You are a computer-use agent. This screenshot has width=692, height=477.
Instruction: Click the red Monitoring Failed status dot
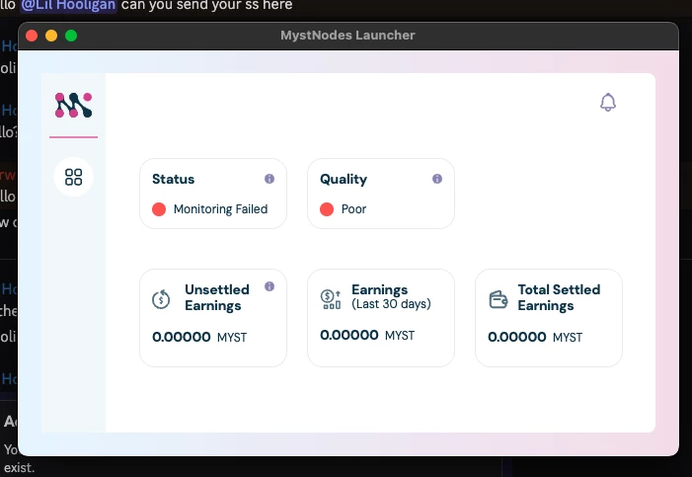coord(159,209)
